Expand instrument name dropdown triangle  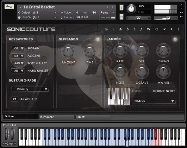click(x=20, y=8)
